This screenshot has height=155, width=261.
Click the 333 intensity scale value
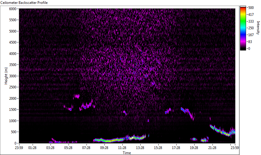(251, 22)
